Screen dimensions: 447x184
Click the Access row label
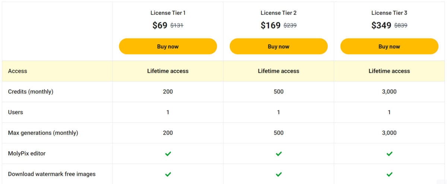click(18, 71)
